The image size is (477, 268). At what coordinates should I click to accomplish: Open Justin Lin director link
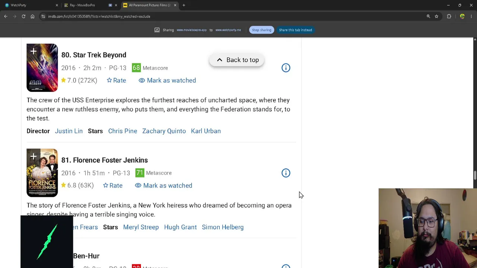[x=69, y=131]
